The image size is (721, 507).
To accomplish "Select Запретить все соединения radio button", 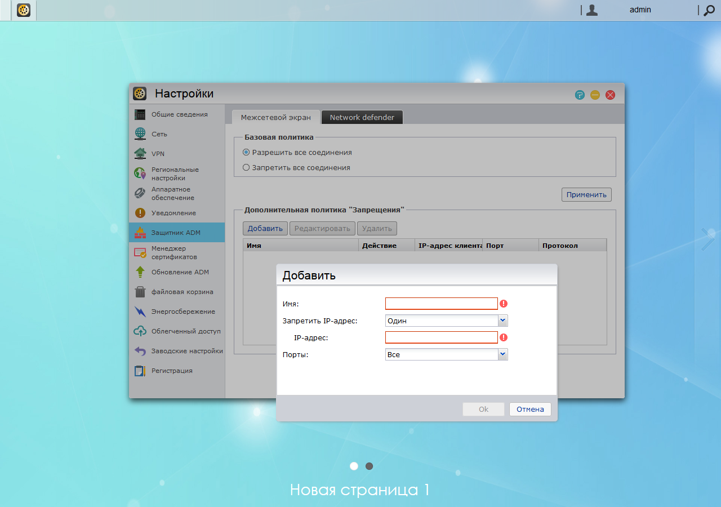I will coord(246,167).
